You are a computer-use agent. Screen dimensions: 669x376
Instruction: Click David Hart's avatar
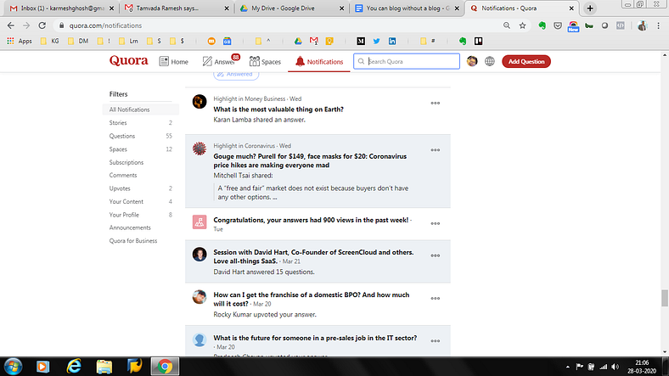(200, 254)
